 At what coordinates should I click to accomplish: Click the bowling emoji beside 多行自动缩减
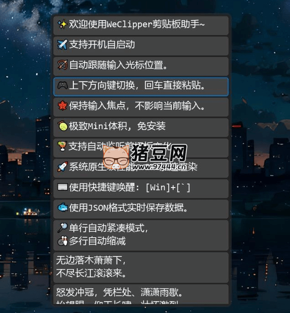coord(62,241)
